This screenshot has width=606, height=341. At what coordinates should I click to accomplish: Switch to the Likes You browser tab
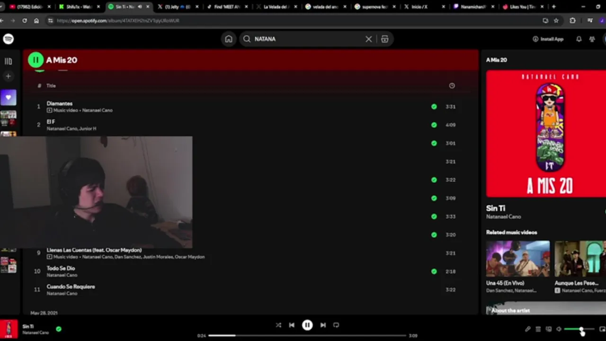523,7
